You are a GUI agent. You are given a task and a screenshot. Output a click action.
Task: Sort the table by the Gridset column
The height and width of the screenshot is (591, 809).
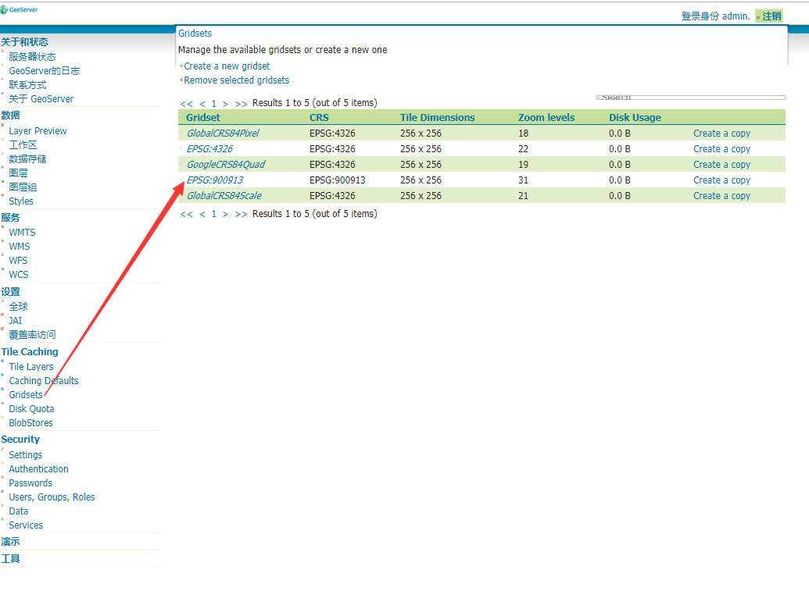click(x=202, y=117)
